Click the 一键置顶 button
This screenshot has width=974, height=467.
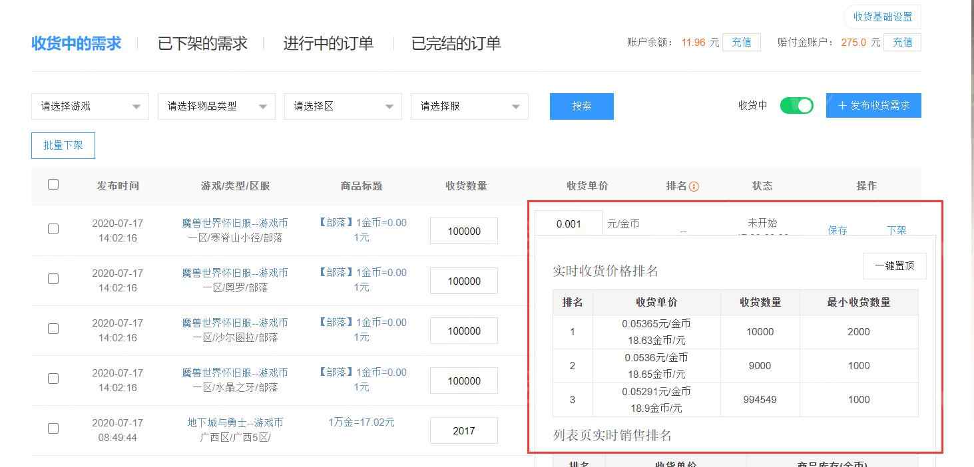point(895,266)
